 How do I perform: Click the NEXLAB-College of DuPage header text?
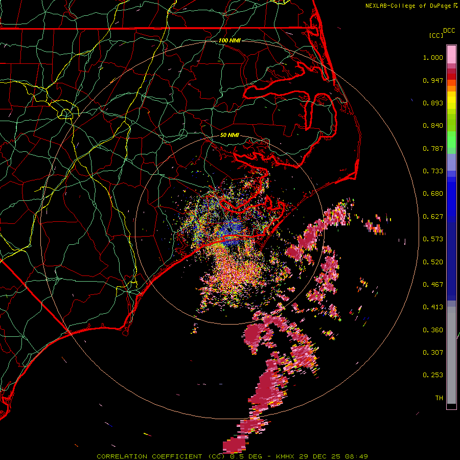click(408, 6)
